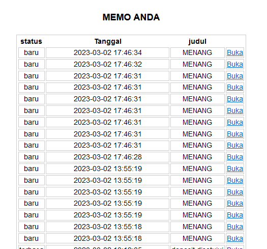The width and height of the screenshot is (267, 249).
Task: Open Buka on the first 13:55:19 row
Action: (235, 169)
